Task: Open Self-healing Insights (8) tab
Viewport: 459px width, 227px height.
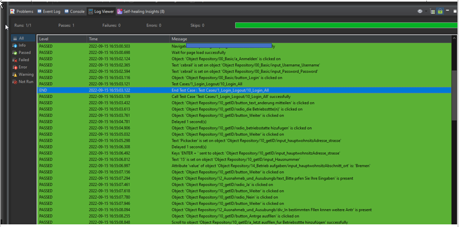Action: coord(141,12)
